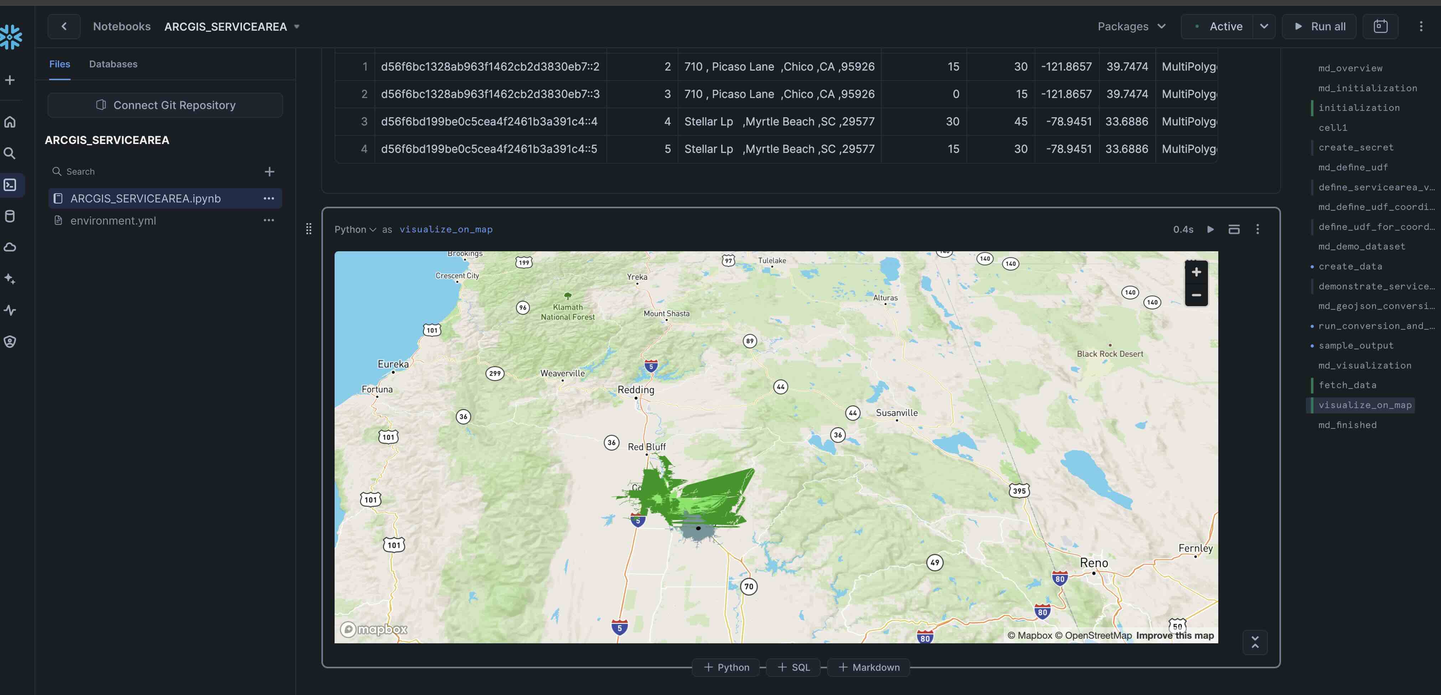The width and height of the screenshot is (1441, 695).
Task: Expand the Active session dropdown arrow
Action: click(x=1264, y=26)
